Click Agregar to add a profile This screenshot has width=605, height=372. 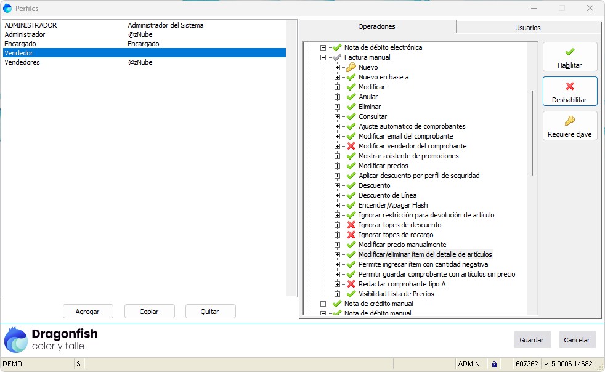point(87,312)
